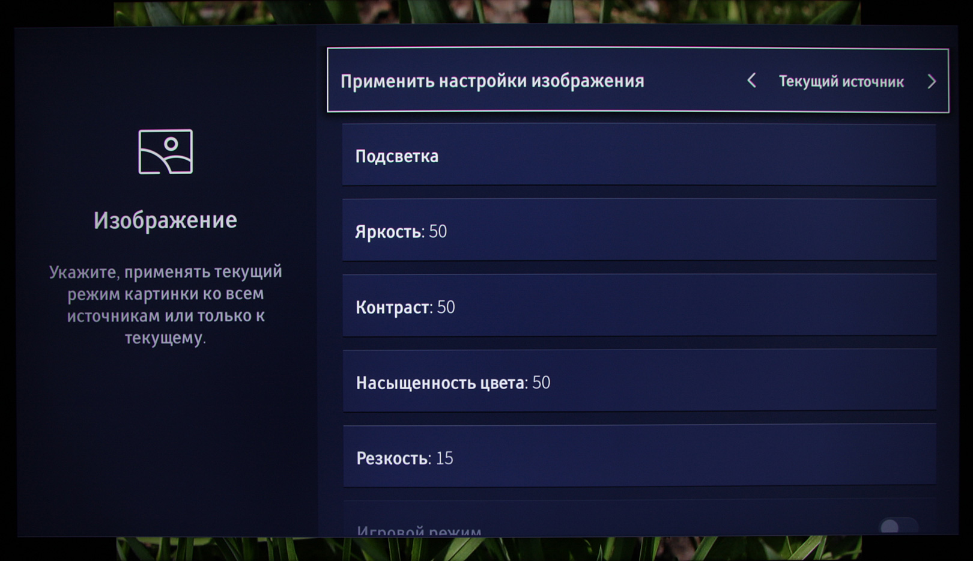Open the Контраст: 50 setting
973x561 pixels.
coord(639,306)
